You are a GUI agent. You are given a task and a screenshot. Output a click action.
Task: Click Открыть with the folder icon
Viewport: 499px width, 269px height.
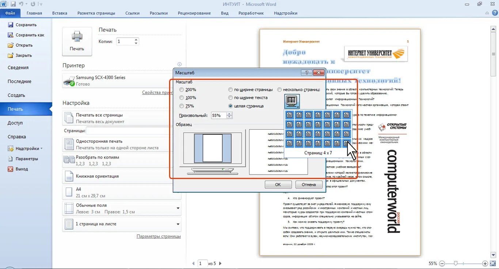[20, 45]
